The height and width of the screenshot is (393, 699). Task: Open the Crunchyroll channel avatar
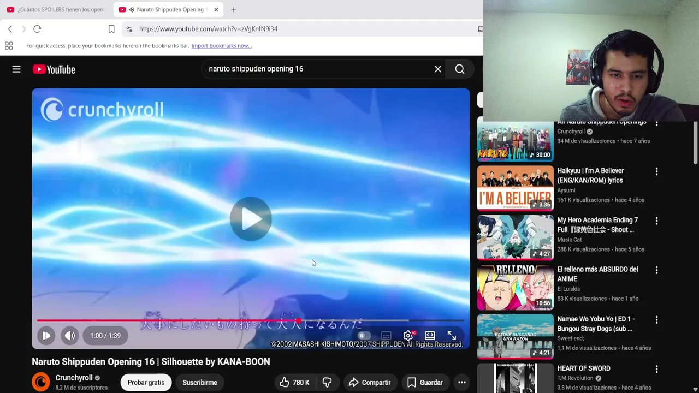pos(40,382)
